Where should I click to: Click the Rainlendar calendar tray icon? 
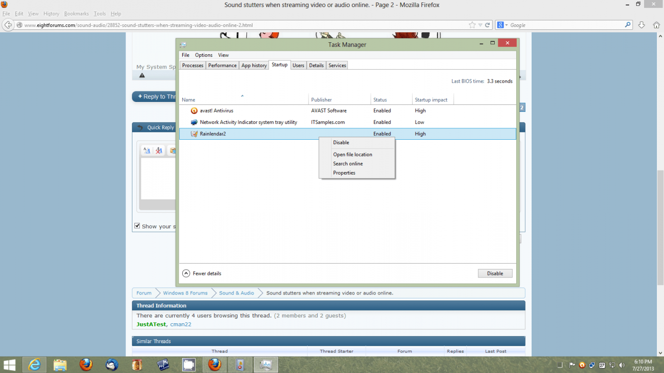click(x=602, y=365)
